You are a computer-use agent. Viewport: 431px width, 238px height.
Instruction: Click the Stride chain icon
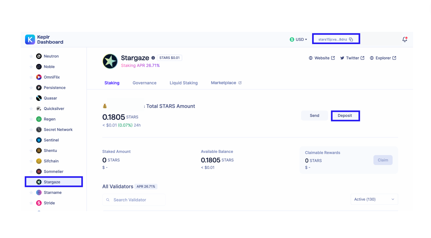[x=39, y=203]
